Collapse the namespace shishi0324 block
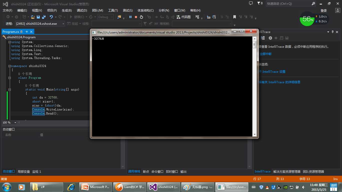Image resolution: width=342 pixels, height=192 pixels. (x=10, y=66)
